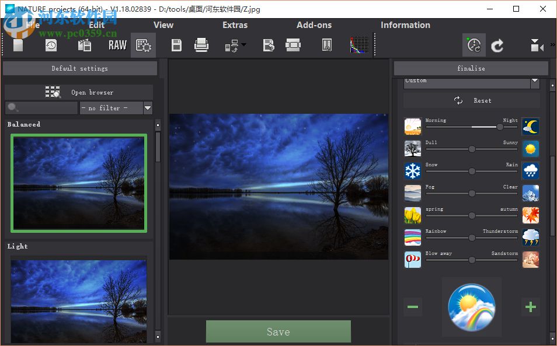Open the histogram display icon

pos(359,45)
